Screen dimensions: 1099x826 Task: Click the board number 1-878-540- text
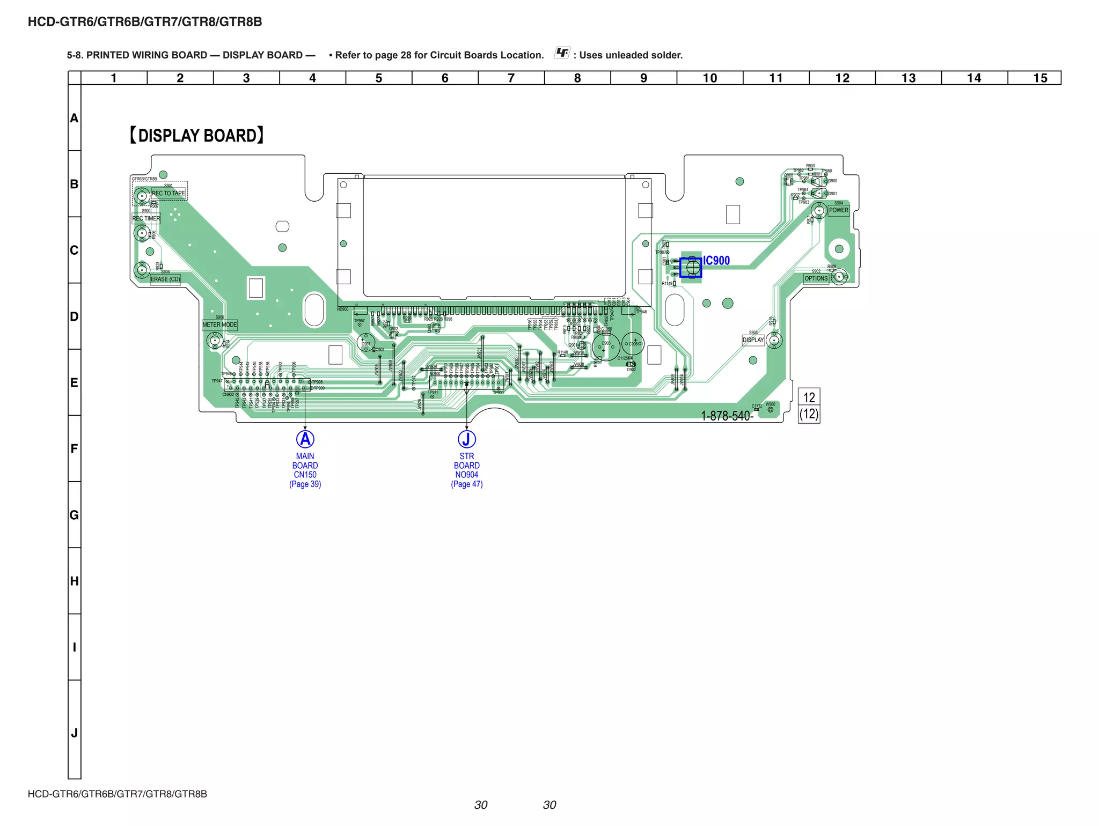727,416
